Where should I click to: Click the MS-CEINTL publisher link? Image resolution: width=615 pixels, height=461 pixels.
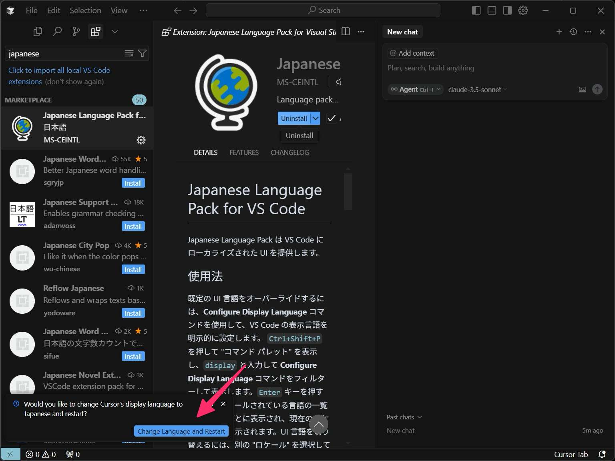click(297, 82)
